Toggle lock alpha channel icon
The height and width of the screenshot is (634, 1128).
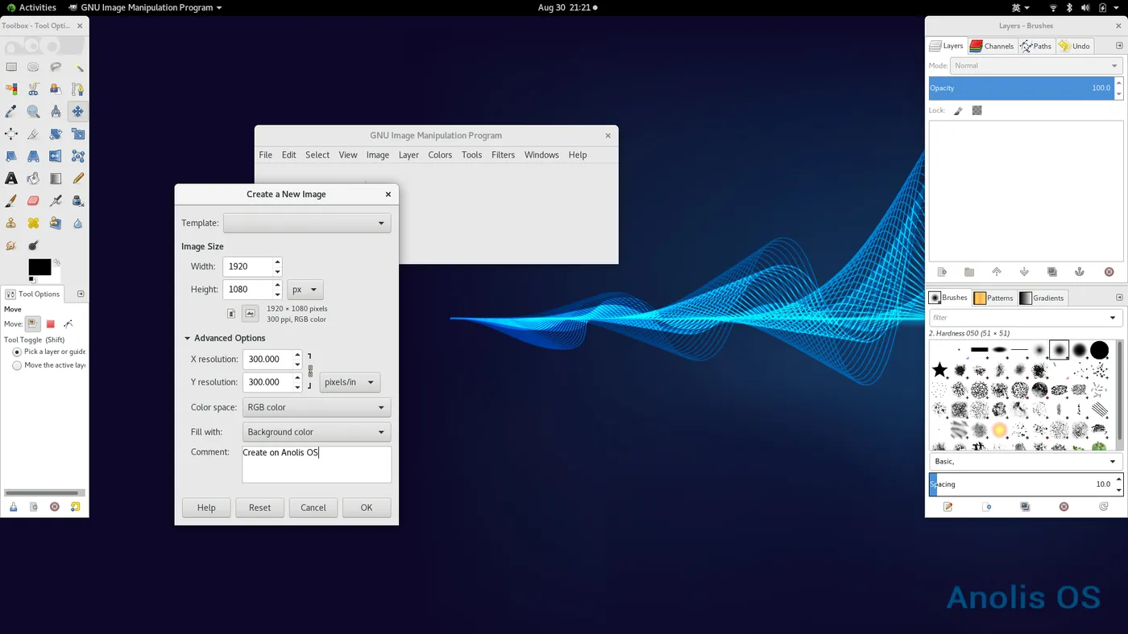click(977, 111)
